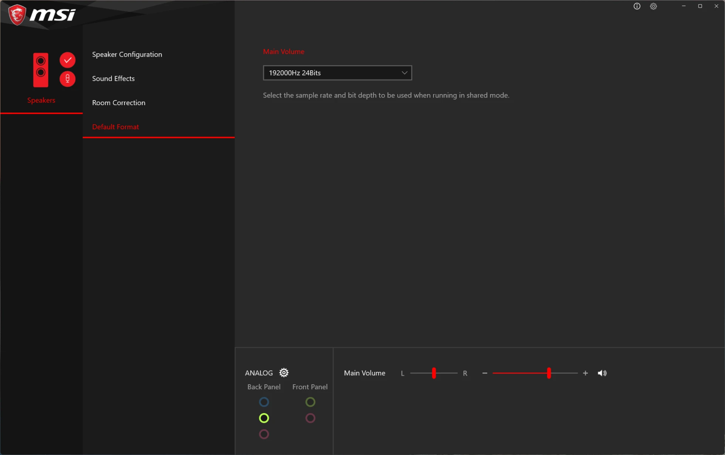Open the ANALOG connector settings gear
This screenshot has width=725, height=455.
pos(284,373)
